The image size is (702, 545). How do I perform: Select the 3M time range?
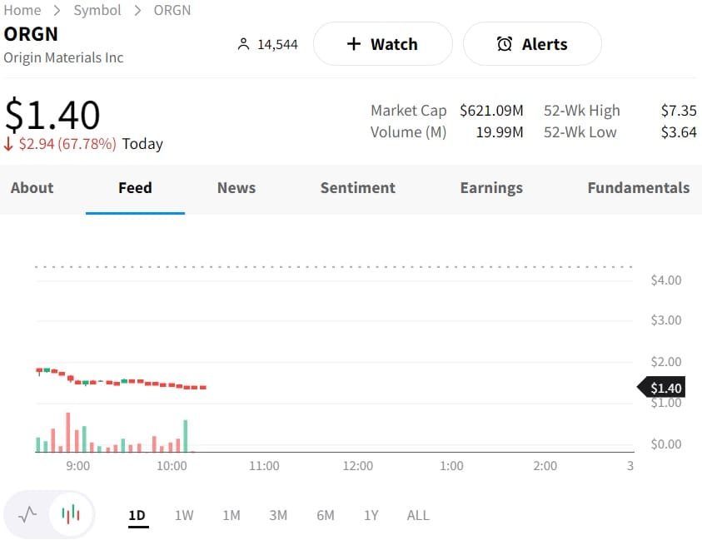click(x=278, y=515)
